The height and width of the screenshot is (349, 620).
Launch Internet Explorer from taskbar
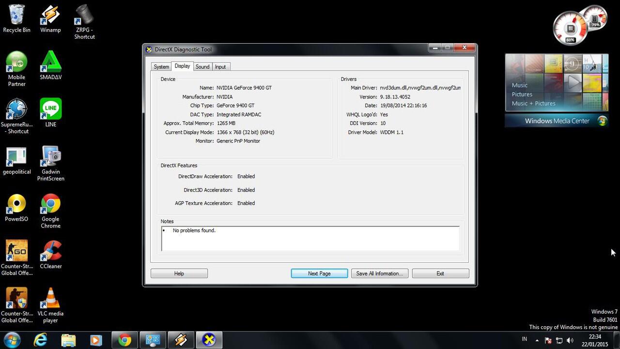coord(41,340)
